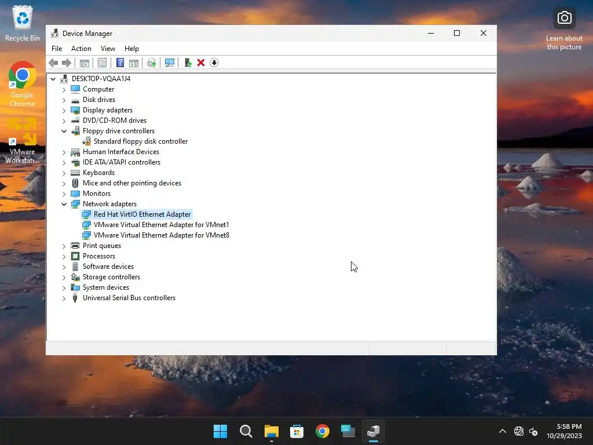Click Google Chrome desktop shortcut
This screenshot has height=445, width=593.
pos(22,85)
